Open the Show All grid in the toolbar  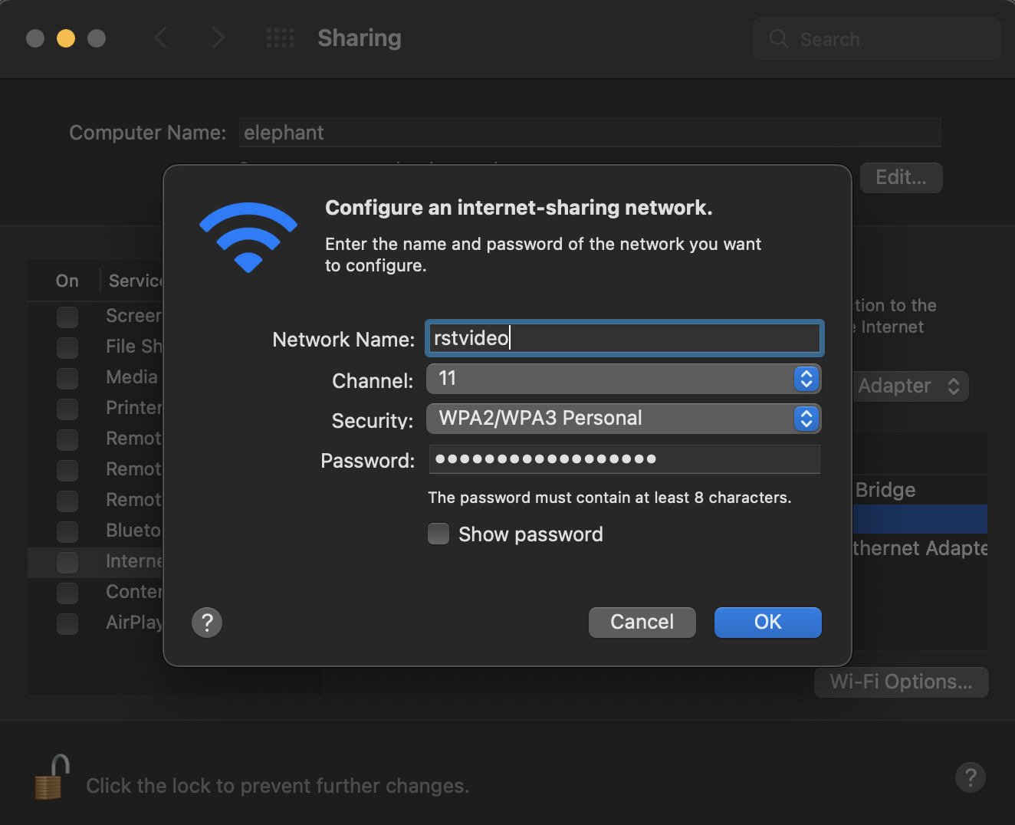click(280, 38)
